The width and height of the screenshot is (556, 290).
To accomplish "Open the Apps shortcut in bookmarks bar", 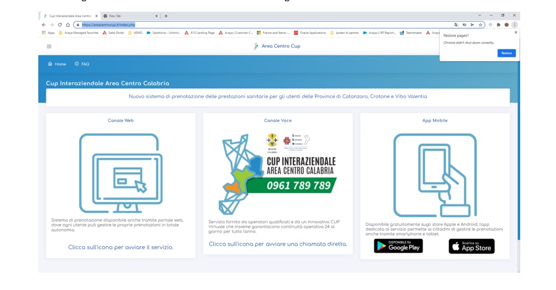I will [x=48, y=33].
